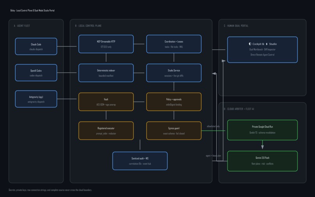The height and width of the screenshot is (197, 315).
Task: Click the diagram title text at top left
Action: (32, 11)
